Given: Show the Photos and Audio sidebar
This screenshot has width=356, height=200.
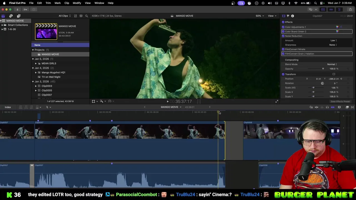Looking at the screenshot, I should [x=11, y=16].
